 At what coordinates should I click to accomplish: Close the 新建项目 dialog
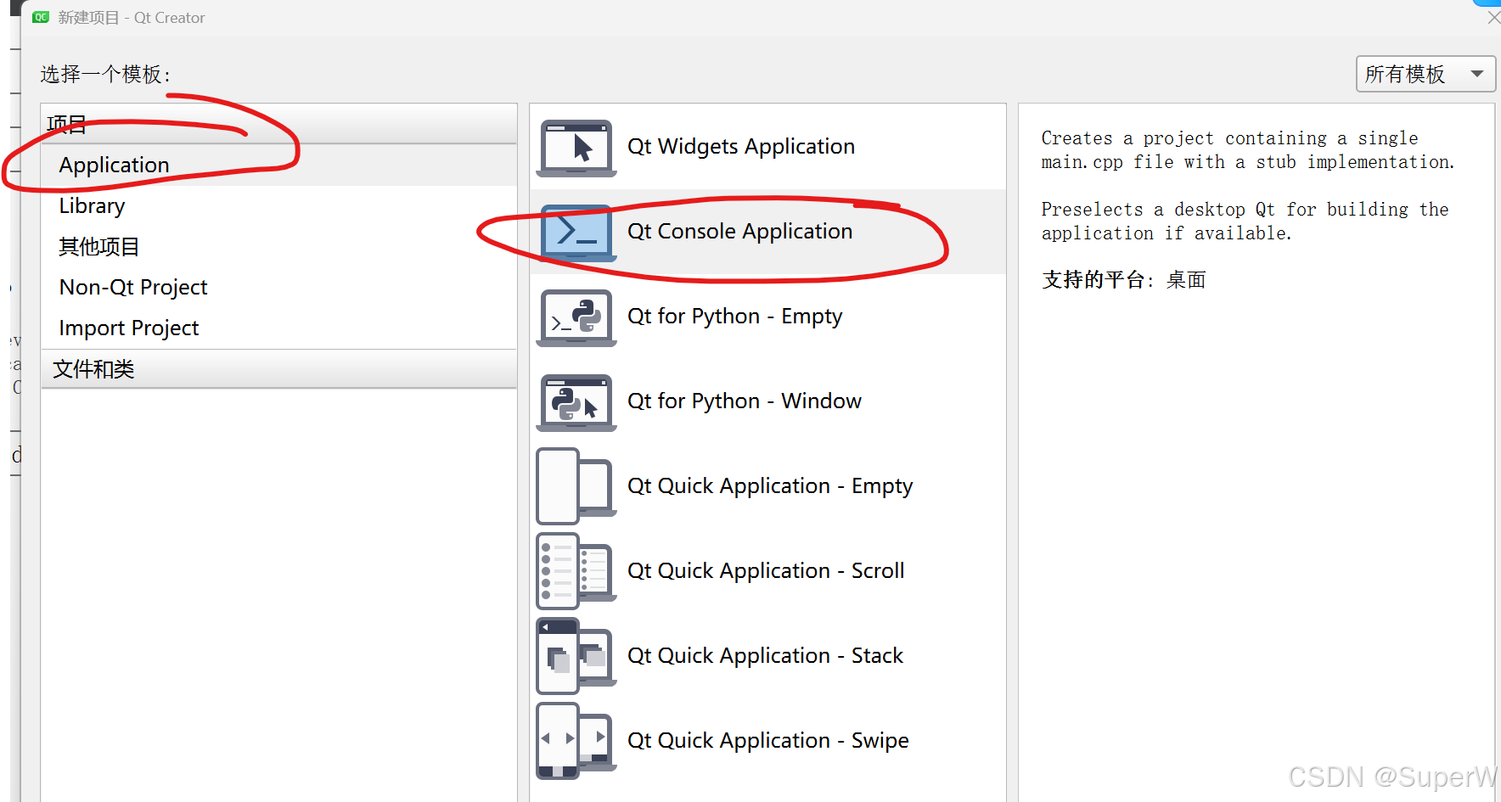(x=1493, y=17)
